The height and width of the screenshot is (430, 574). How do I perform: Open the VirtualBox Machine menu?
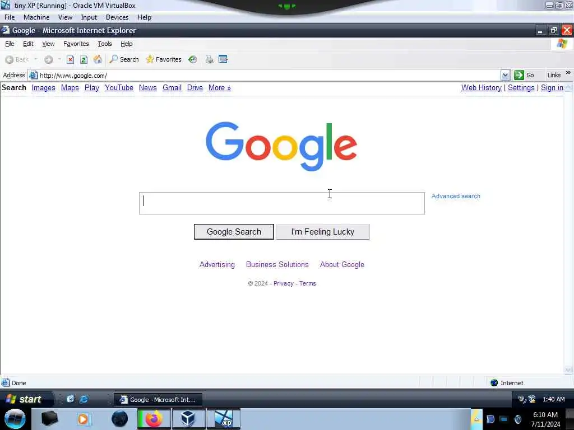click(x=36, y=17)
